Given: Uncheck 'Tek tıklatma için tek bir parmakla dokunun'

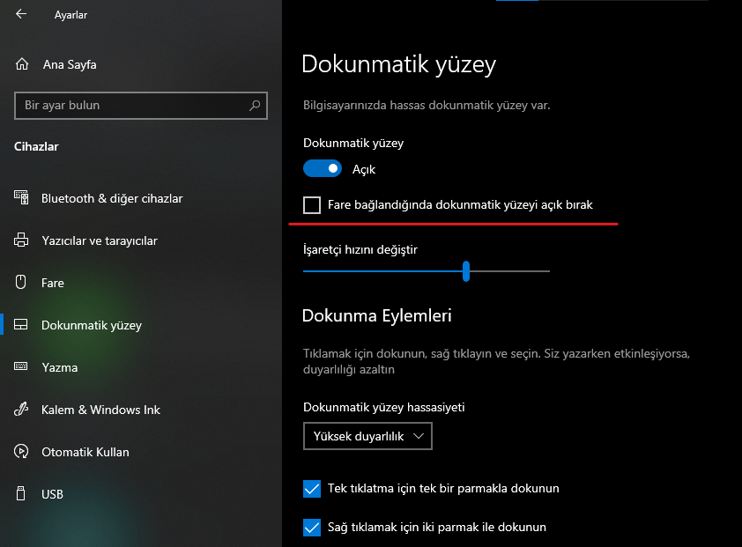Looking at the screenshot, I should point(311,487).
